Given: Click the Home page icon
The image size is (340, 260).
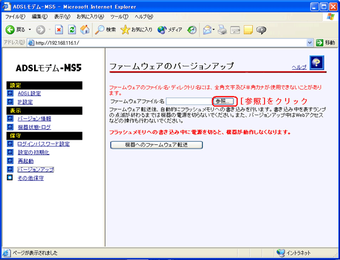Looking at the screenshot, I should click(85, 30).
